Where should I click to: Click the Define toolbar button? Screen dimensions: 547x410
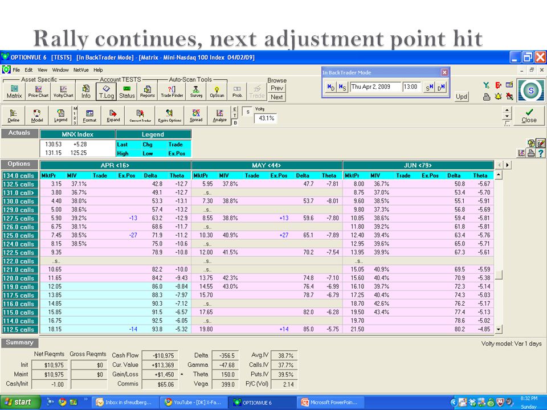(14, 116)
